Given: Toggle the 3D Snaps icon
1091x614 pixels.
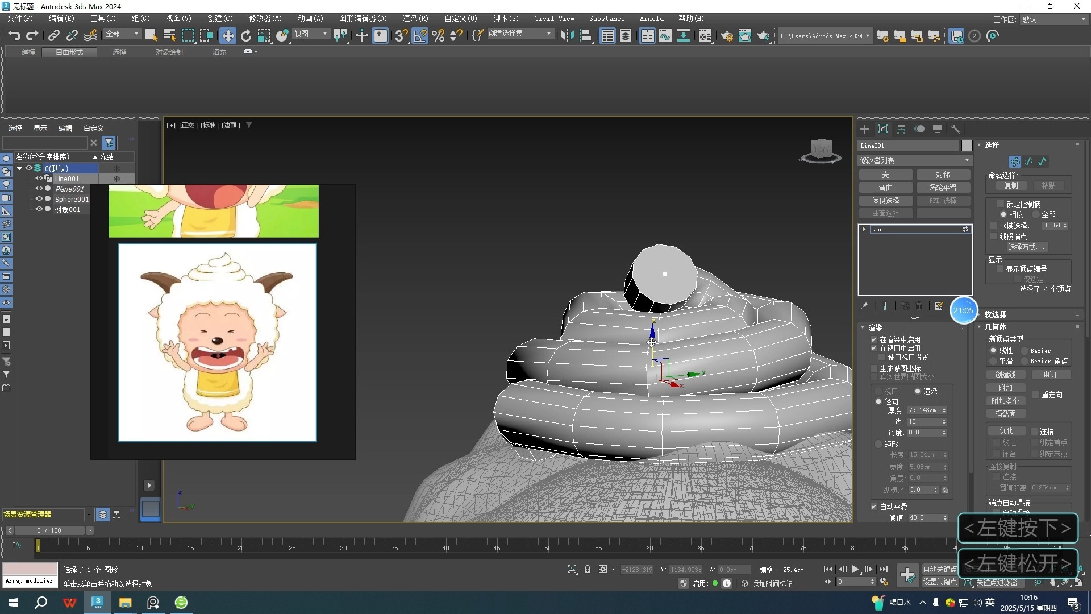Looking at the screenshot, I should point(401,36).
